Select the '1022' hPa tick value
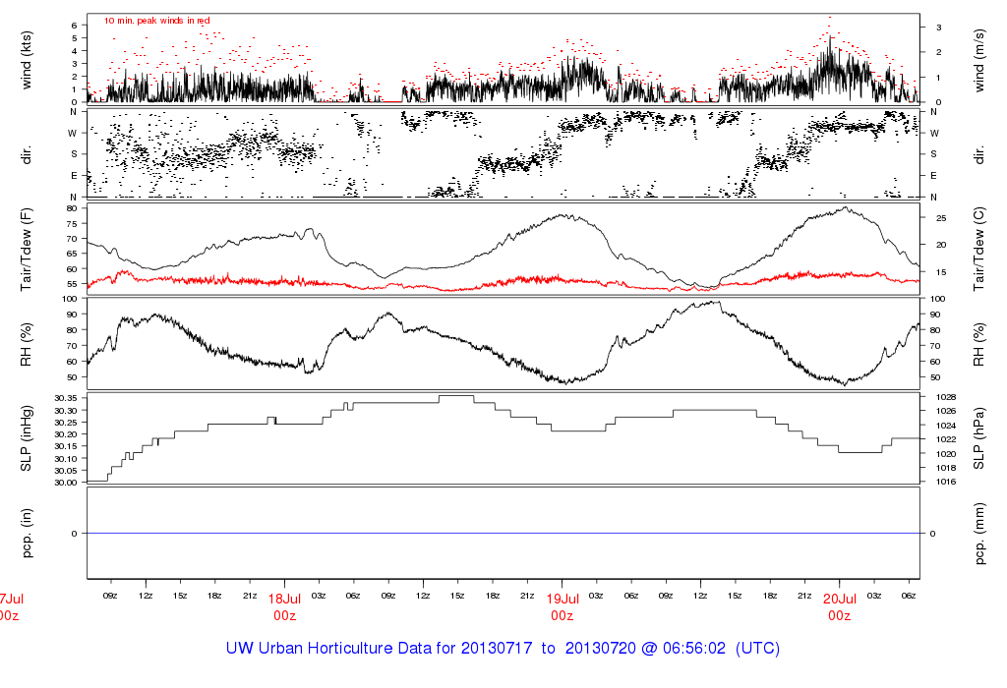 pos(947,439)
